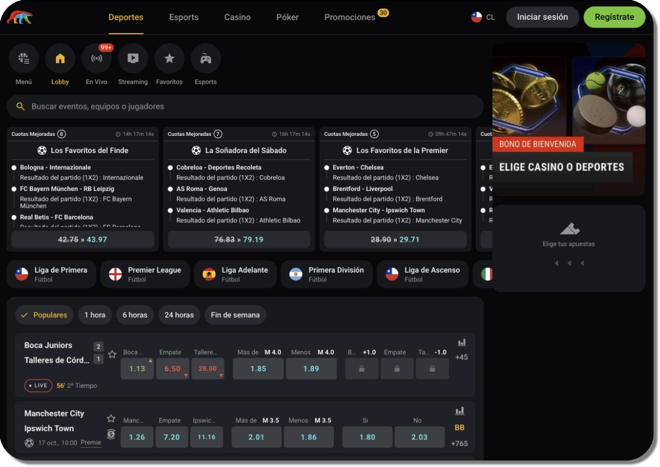Screen dimensions: 660x467
Task: Click the Bono de Bienvenida banner
Action: point(569,120)
